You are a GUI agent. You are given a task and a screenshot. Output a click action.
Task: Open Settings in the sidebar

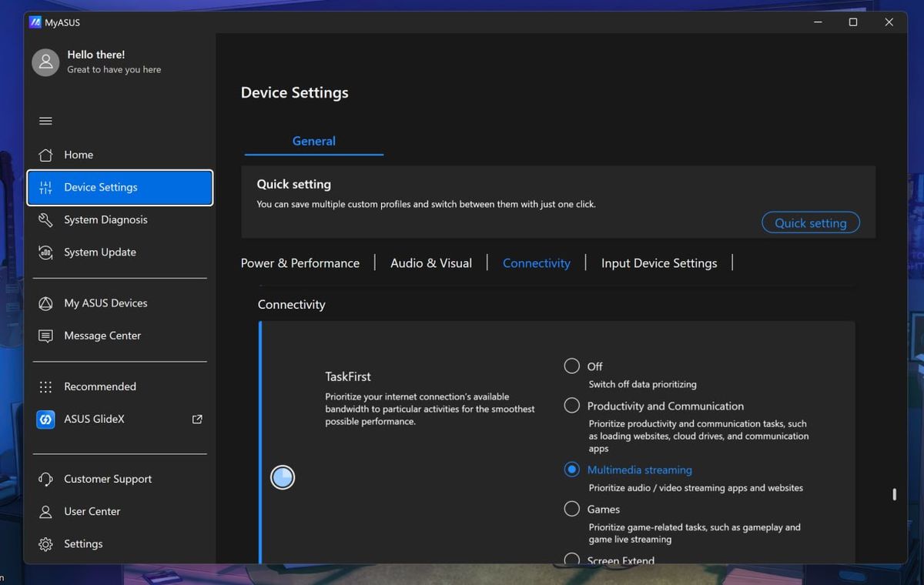pyautogui.click(x=119, y=544)
